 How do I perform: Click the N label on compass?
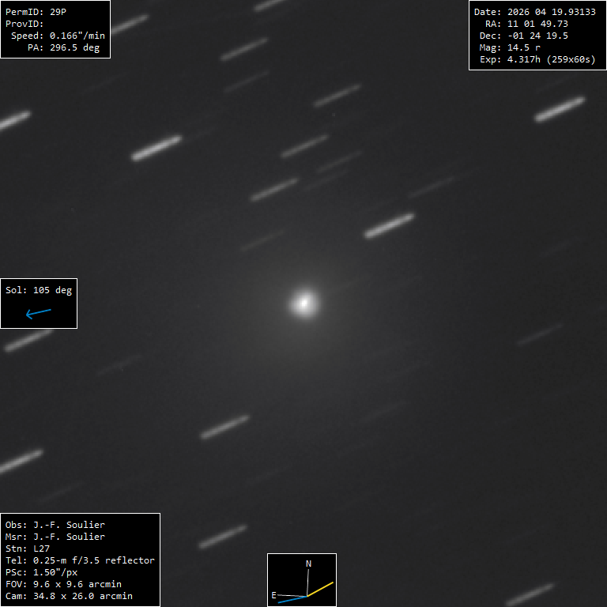[x=308, y=564]
